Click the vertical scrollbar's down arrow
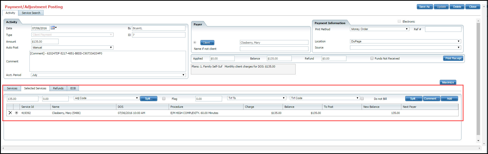488x154 pixels. (x=478, y=140)
